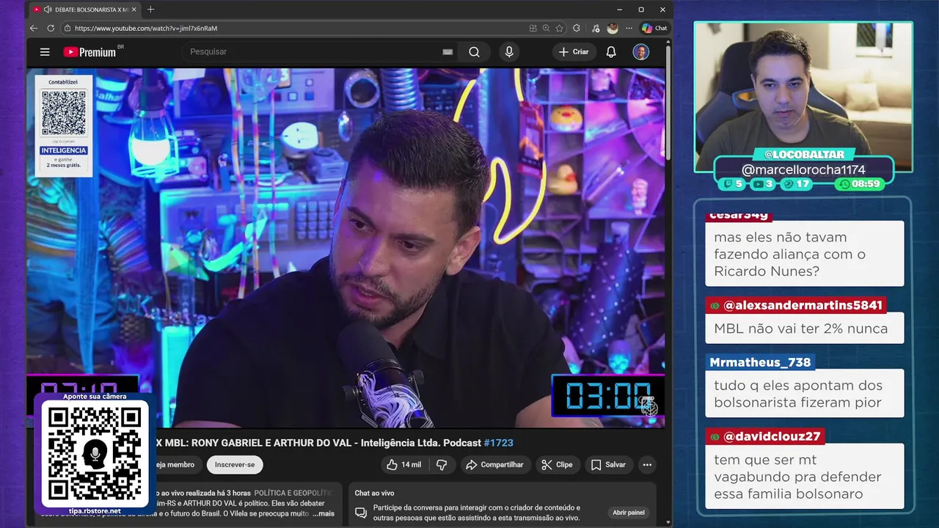The image size is (939, 528).
Task: Click the YouTube search magnifier button
Action: click(x=475, y=52)
